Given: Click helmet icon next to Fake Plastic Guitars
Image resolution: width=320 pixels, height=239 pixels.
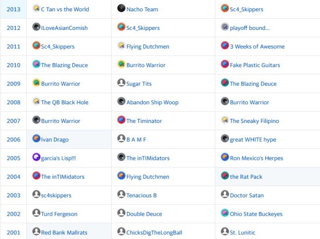Looking at the screenshot, I should [x=225, y=65].
